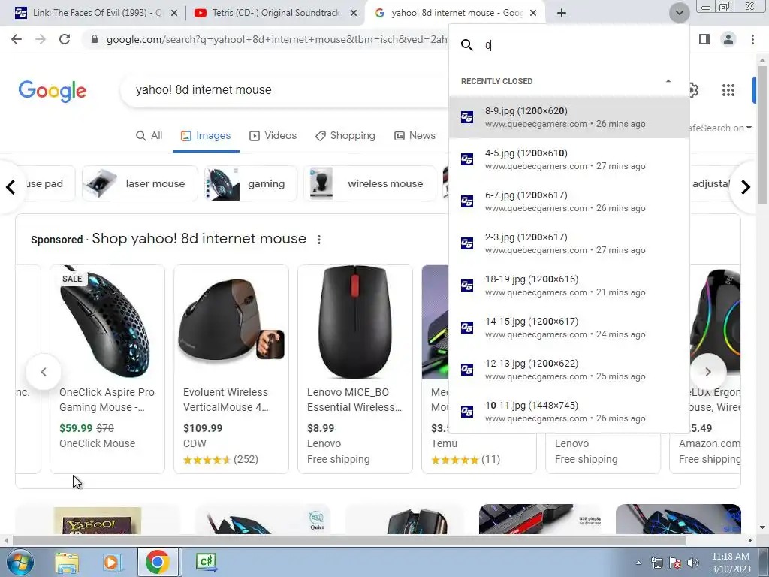Image resolution: width=769 pixels, height=577 pixels.
Task: Open the SafeSearch dropdown
Action: tap(721, 128)
